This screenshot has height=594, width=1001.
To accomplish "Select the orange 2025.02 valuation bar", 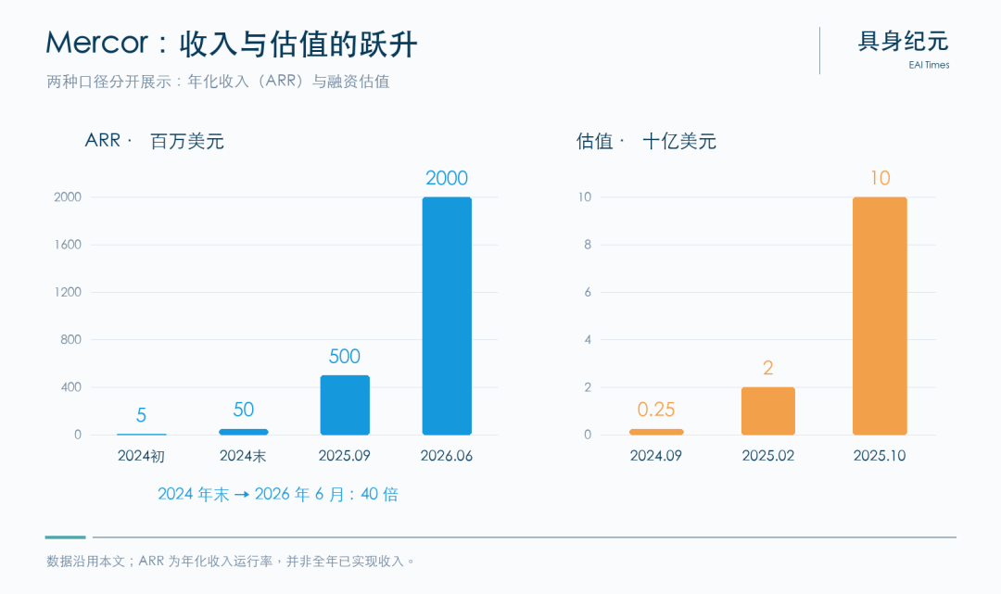I will click(768, 411).
